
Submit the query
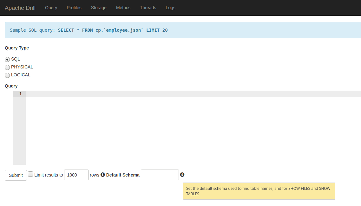click(x=16, y=175)
